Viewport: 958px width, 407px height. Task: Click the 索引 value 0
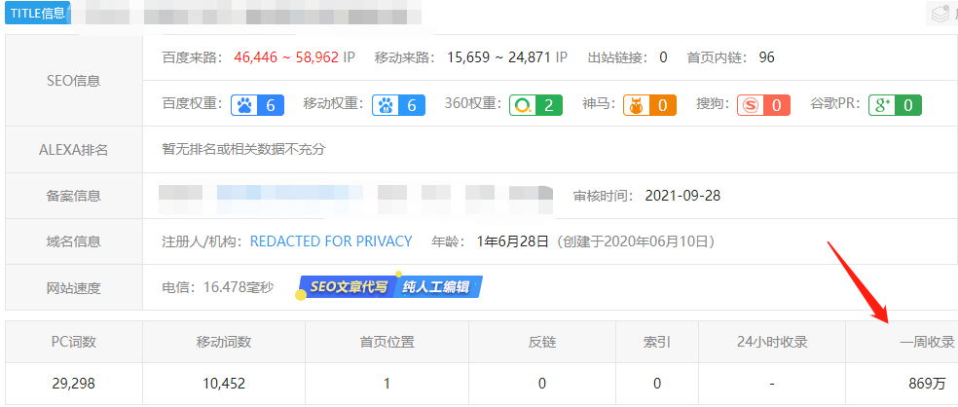tap(657, 384)
